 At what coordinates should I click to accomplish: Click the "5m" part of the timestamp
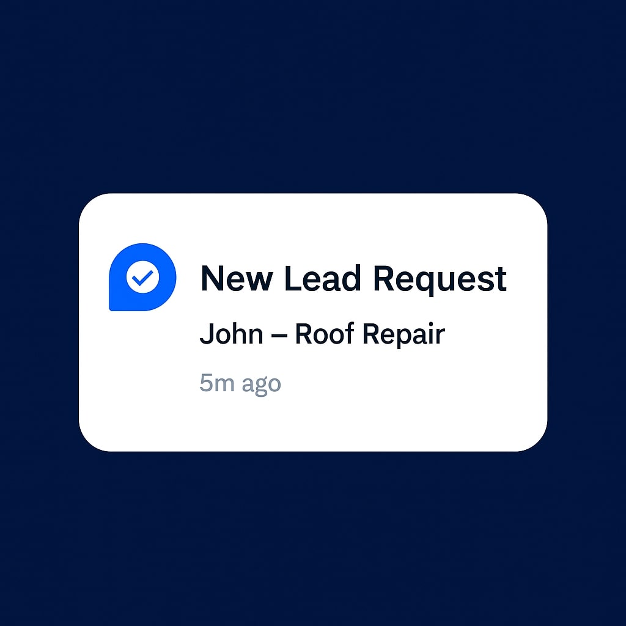(217, 383)
